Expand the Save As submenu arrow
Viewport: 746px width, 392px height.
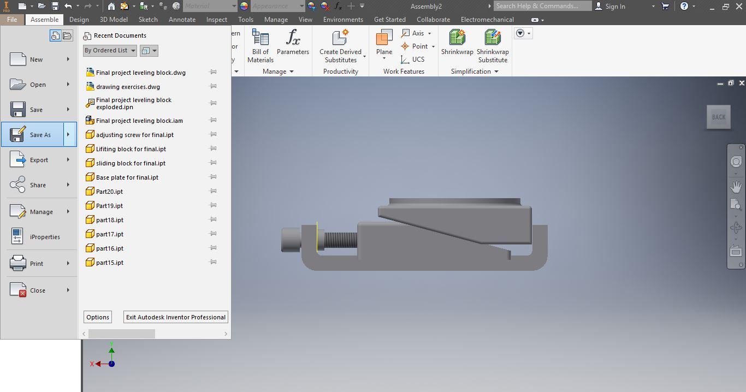pos(69,134)
